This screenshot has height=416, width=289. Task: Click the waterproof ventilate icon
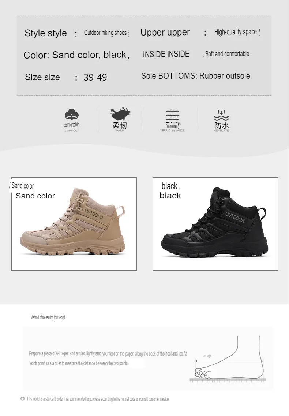click(221, 115)
